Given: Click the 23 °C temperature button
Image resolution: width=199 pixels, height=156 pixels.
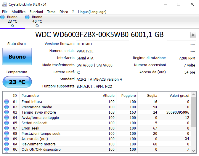Looking at the screenshot, I should 17,82.
